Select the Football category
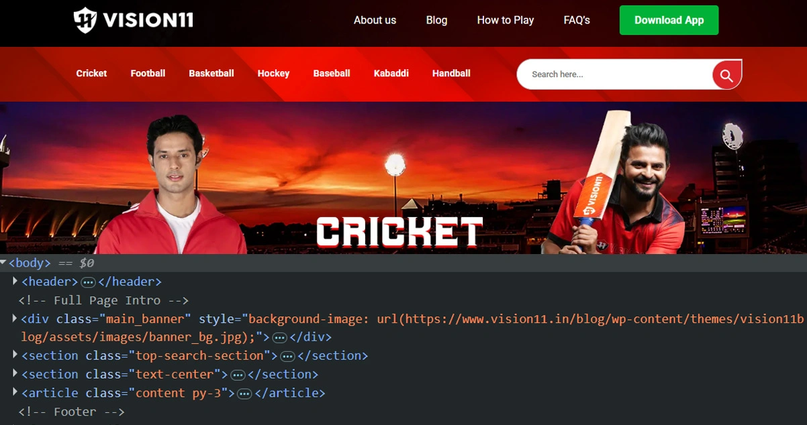This screenshot has height=425, width=807. 148,73
